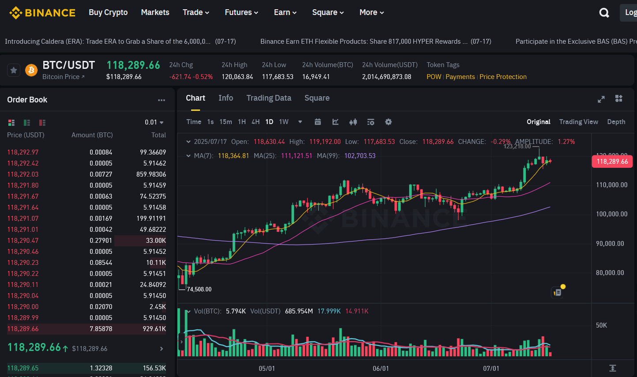637x377 pixels.
Task: Open the Square tab in chart panel
Action: tap(317, 98)
